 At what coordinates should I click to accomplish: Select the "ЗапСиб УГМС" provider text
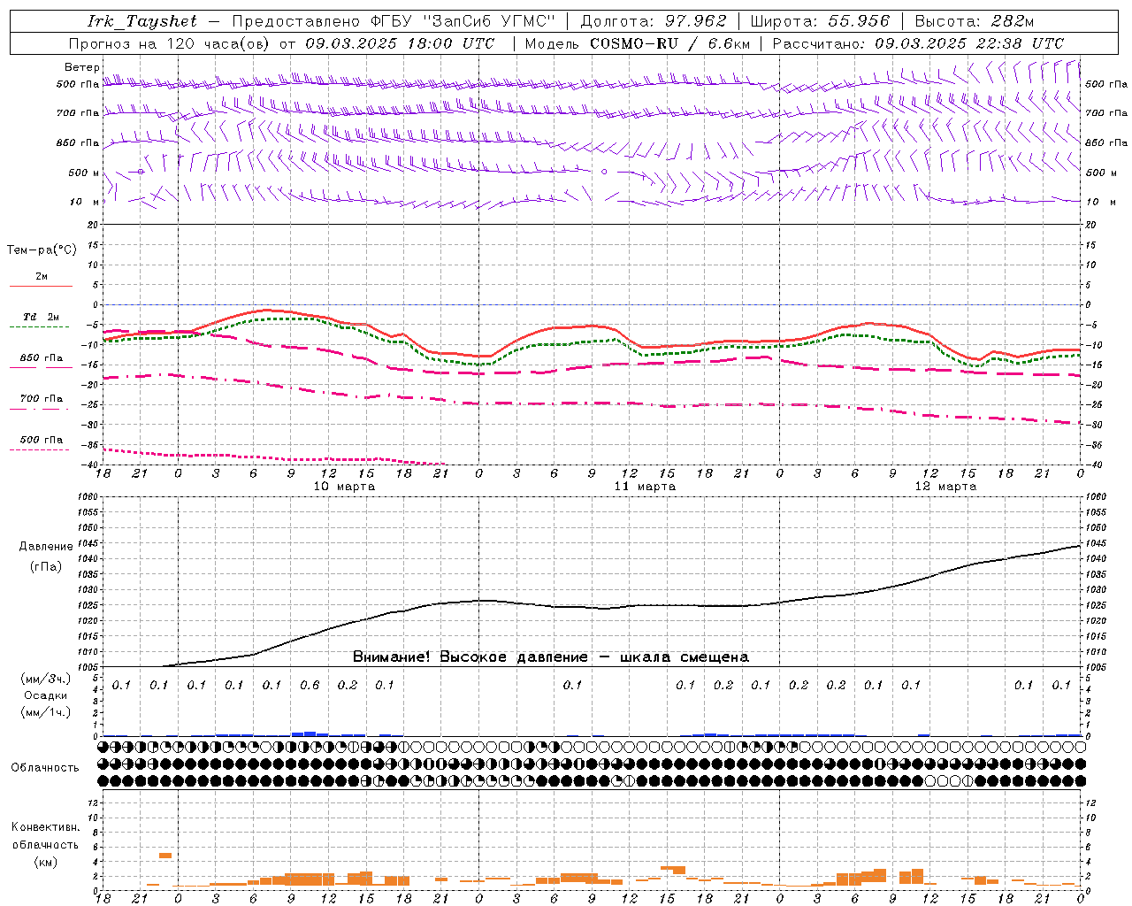[x=489, y=21]
